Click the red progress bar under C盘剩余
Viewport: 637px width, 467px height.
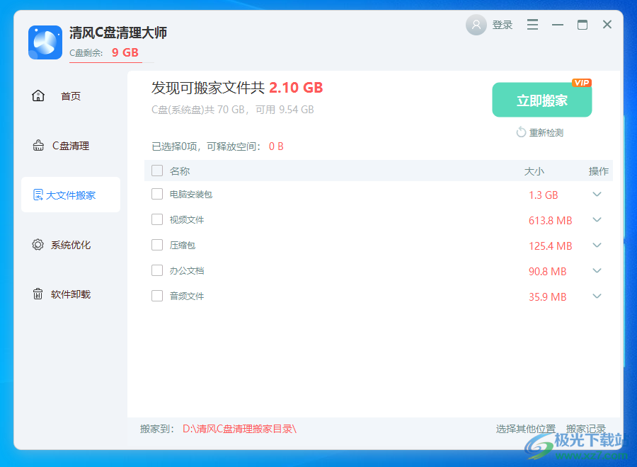[105, 63]
